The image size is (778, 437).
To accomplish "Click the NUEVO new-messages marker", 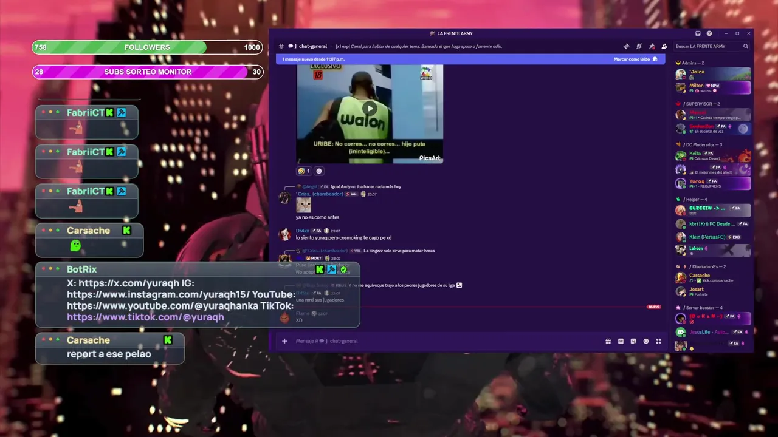I will 654,307.
